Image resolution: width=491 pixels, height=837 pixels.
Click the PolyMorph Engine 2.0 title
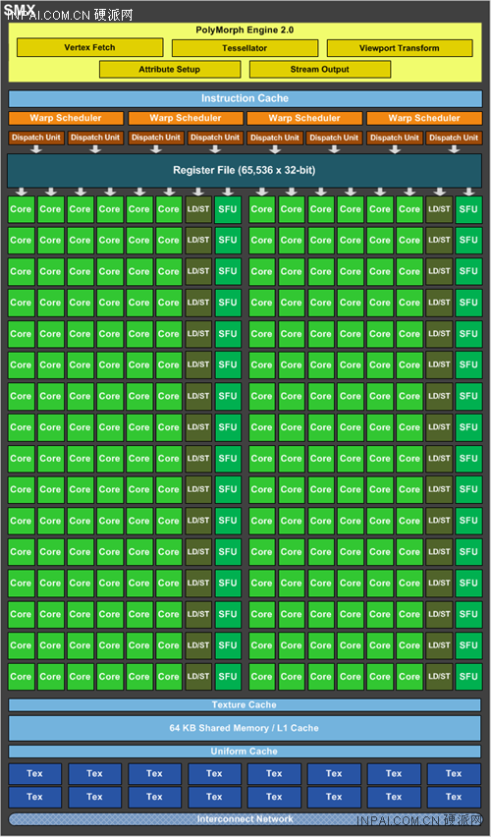245,29
